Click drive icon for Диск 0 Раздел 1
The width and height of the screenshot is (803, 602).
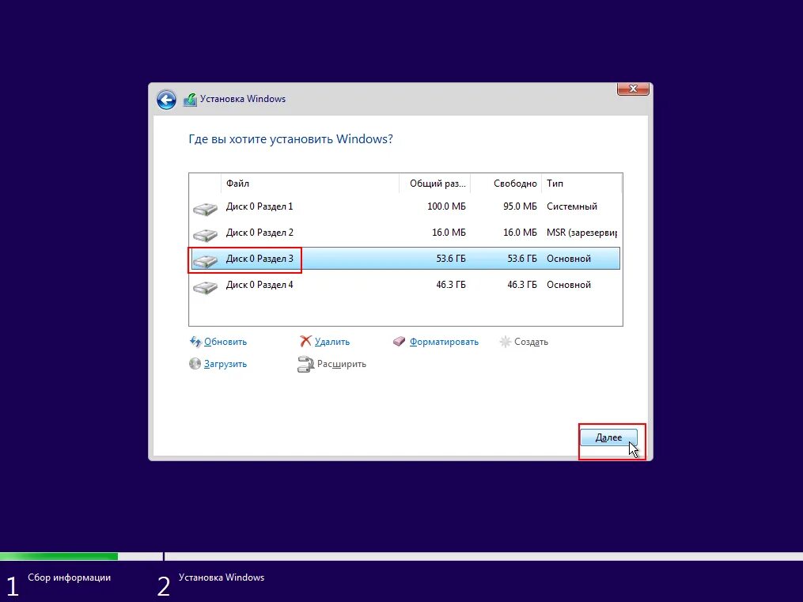click(x=206, y=209)
